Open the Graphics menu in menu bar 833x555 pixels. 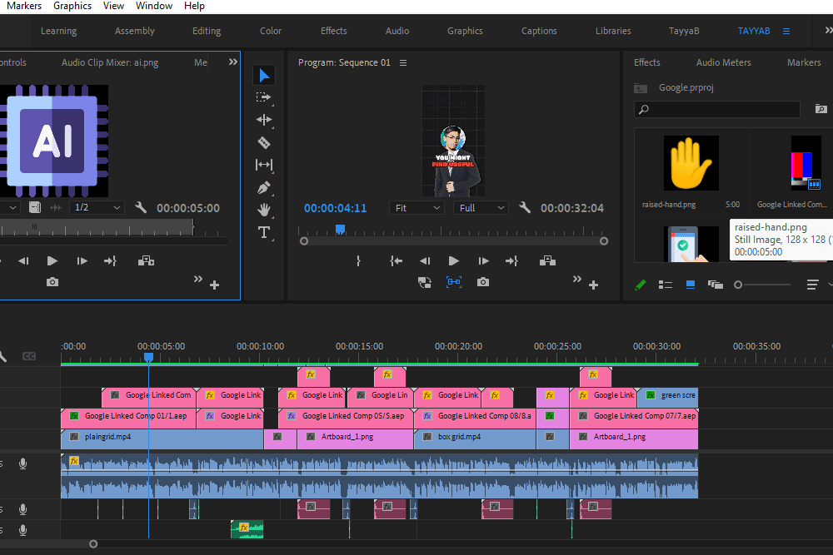(x=72, y=6)
